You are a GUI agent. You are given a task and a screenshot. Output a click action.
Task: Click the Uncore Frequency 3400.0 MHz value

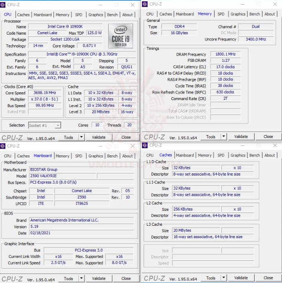click(256, 39)
